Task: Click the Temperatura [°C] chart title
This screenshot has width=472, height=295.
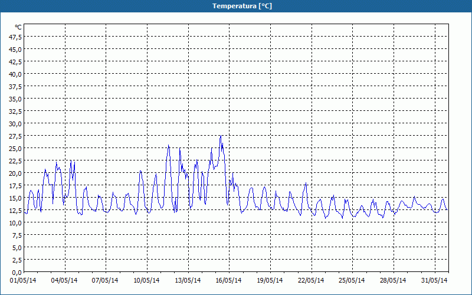Action: (242, 6)
